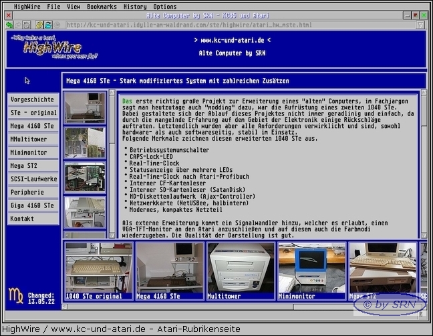This screenshot has width=433, height=336.
Task: Click gallery horizontal scrollbar left arrow
Action: click(65, 307)
